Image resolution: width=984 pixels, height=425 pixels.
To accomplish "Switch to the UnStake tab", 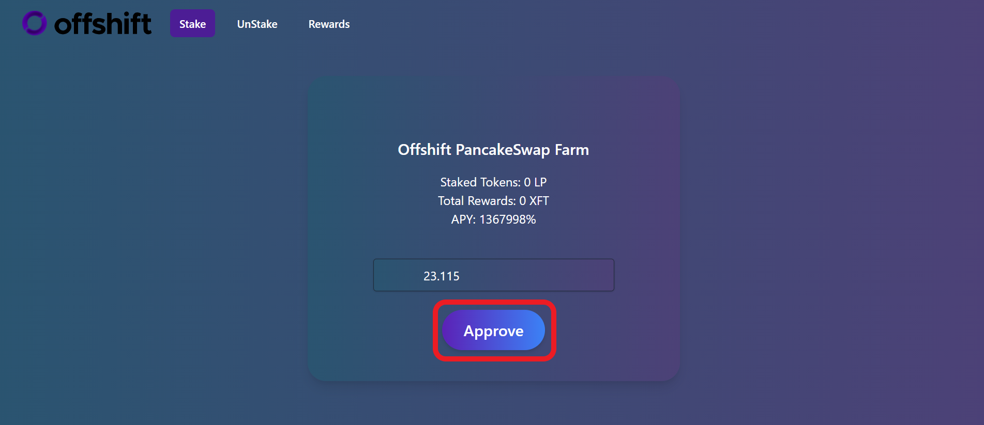I will pyautogui.click(x=257, y=24).
